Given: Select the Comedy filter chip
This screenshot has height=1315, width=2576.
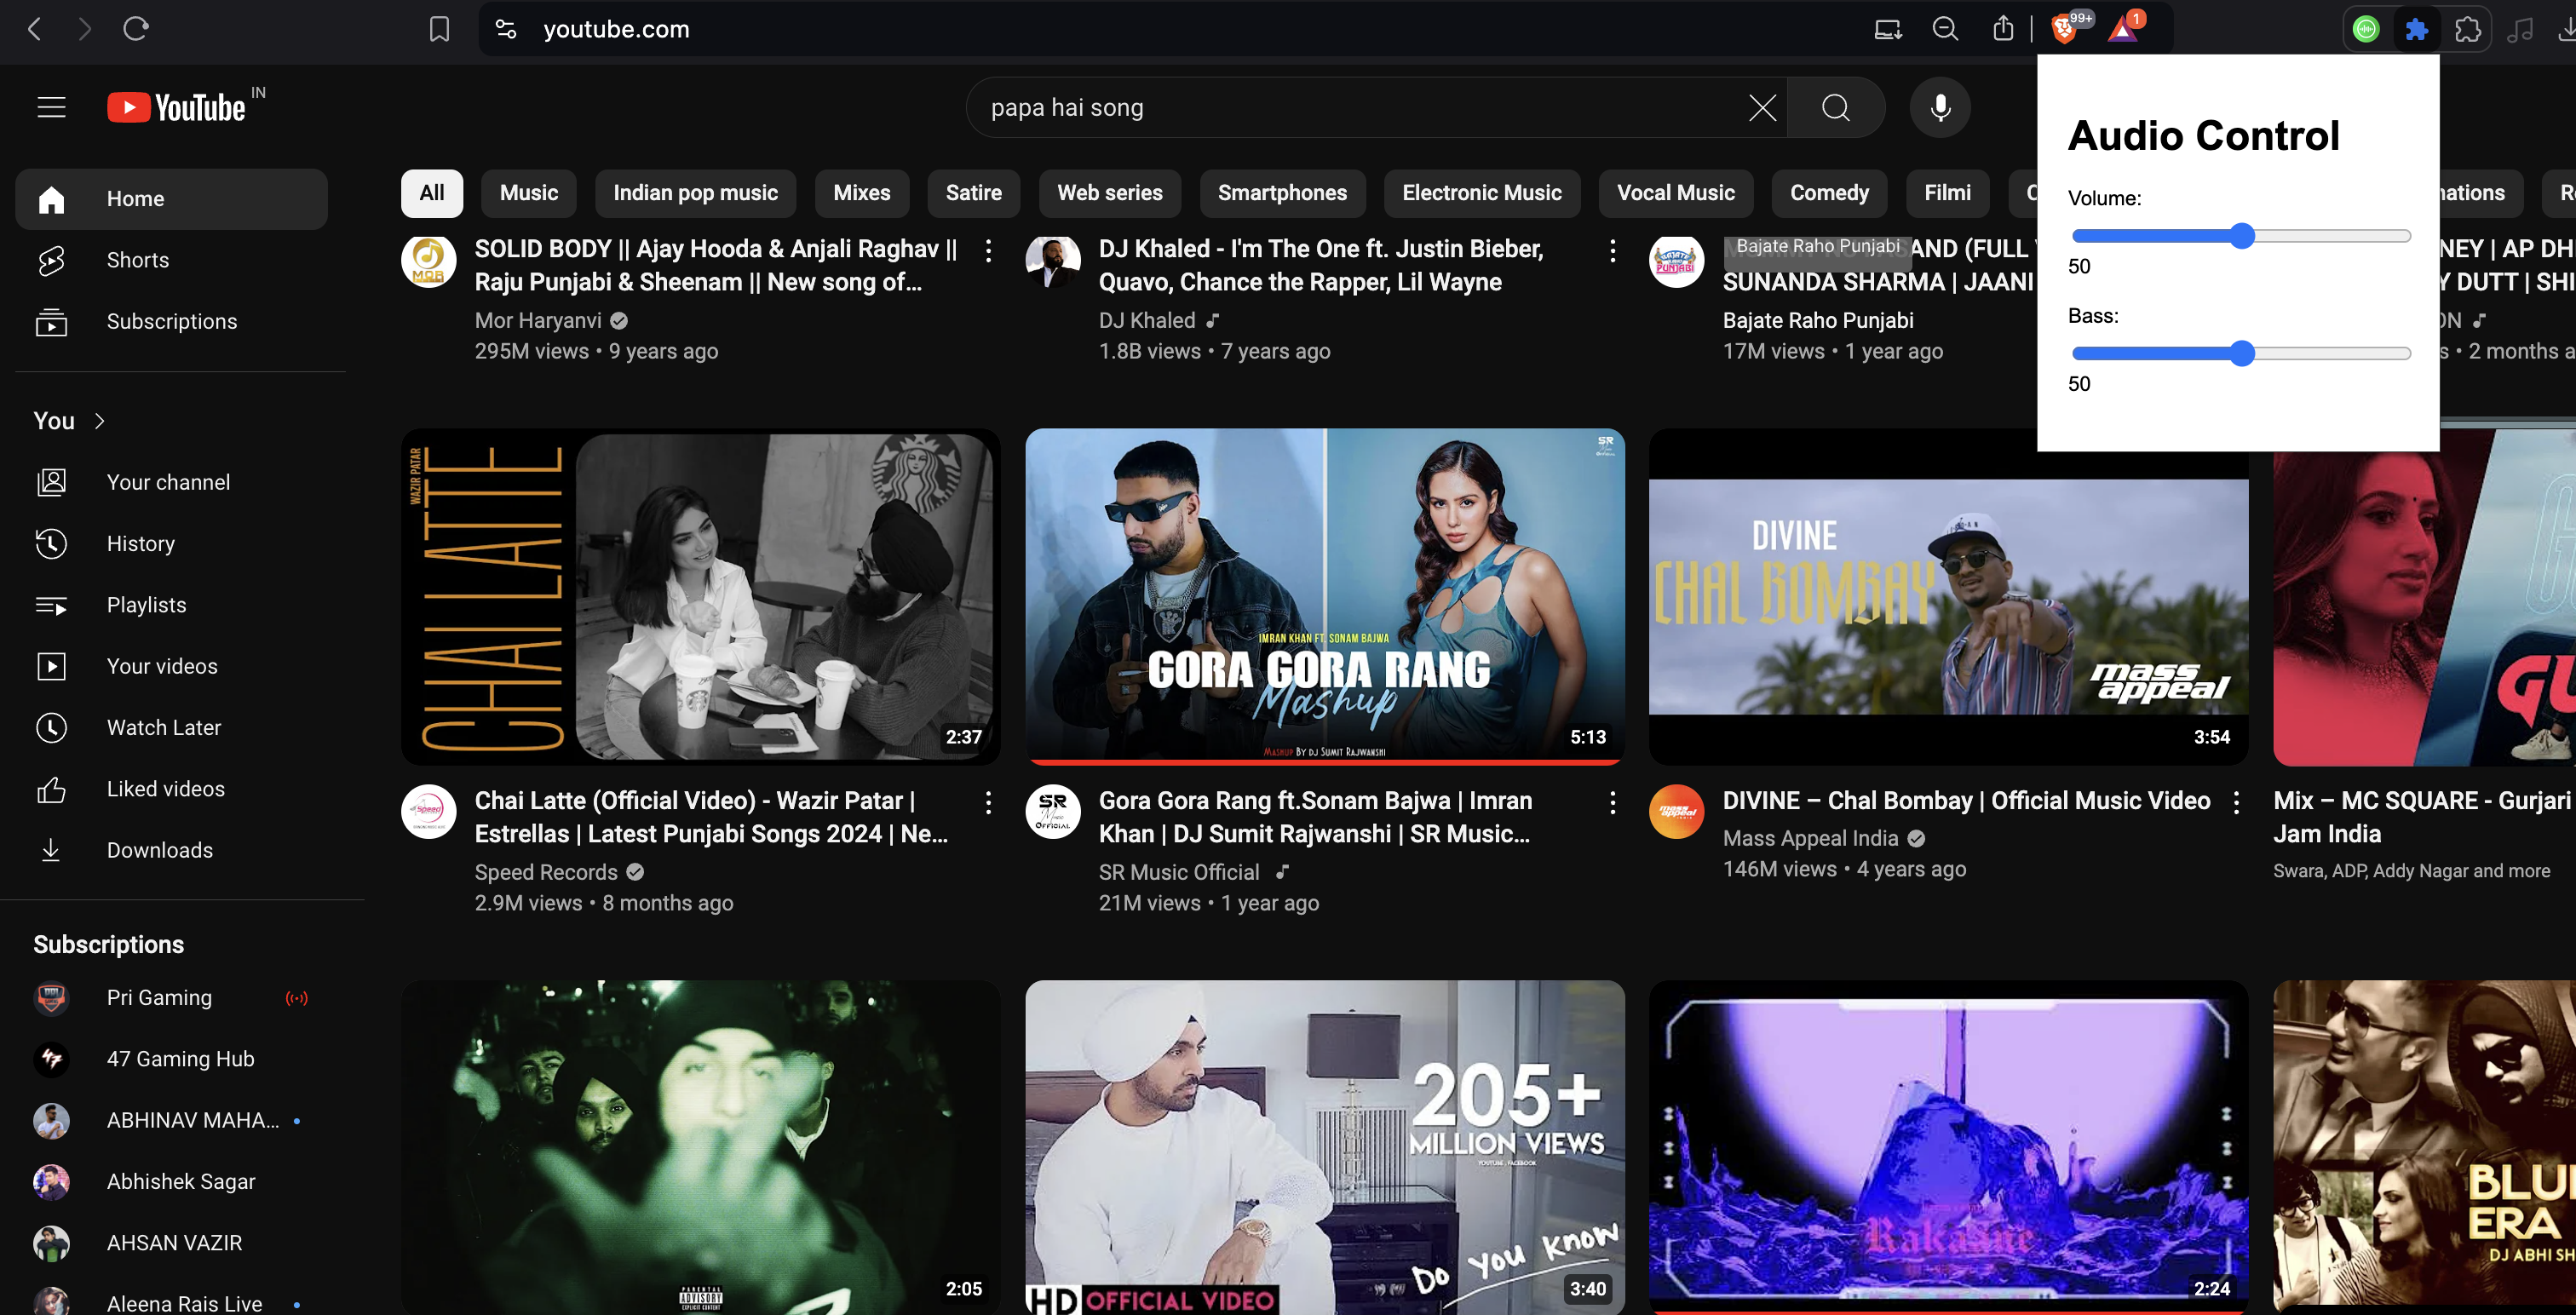Looking at the screenshot, I should [x=1829, y=193].
